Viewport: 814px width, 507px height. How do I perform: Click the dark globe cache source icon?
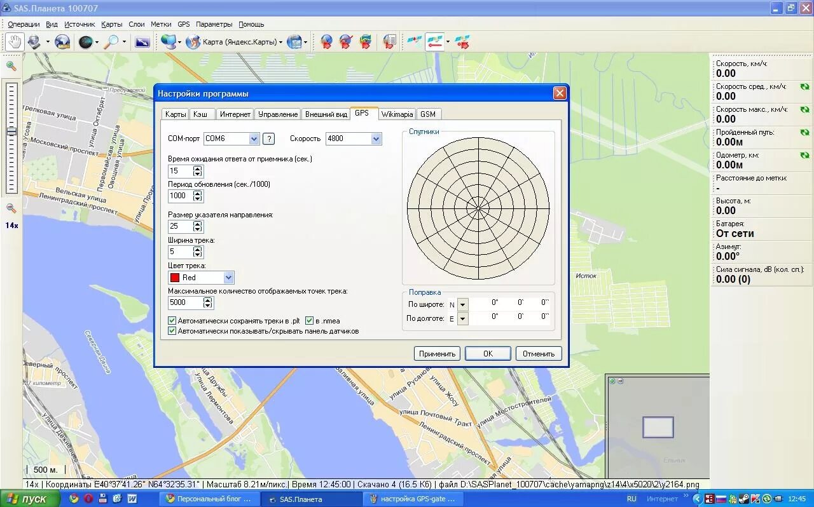[x=85, y=42]
